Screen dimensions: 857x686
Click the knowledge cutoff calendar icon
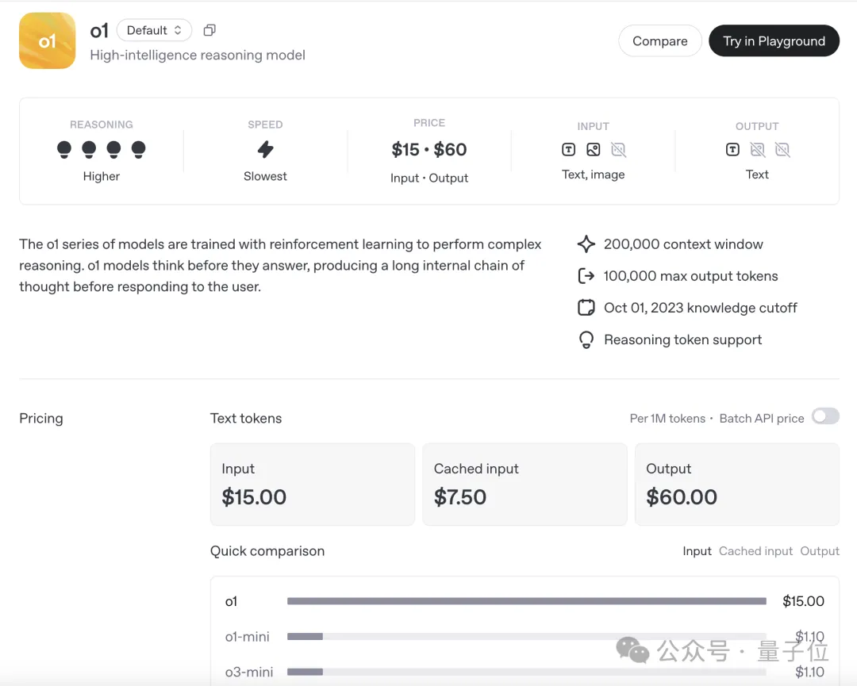coord(586,308)
